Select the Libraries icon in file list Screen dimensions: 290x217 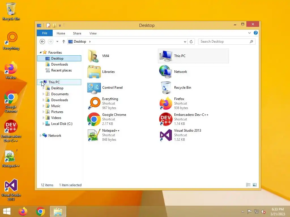click(x=94, y=72)
